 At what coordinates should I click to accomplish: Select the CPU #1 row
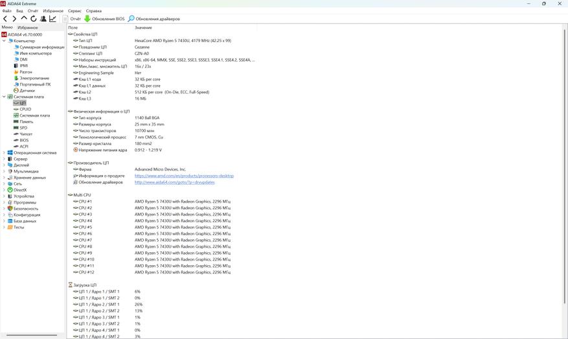point(152,202)
